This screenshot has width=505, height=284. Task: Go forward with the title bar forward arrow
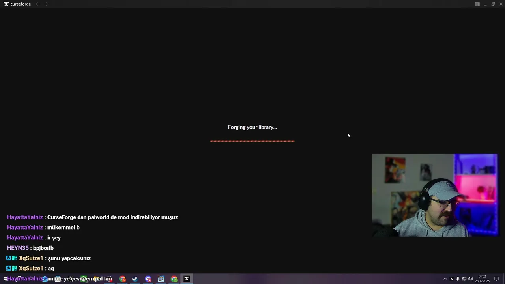[46, 4]
